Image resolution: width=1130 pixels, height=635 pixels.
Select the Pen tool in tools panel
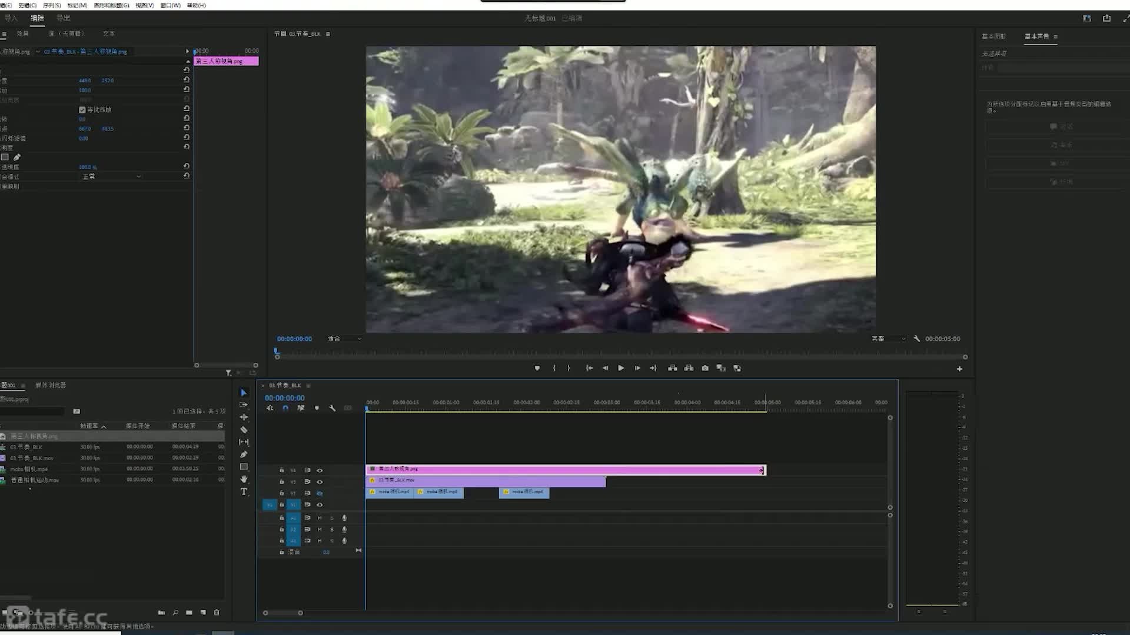coord(244,454)
